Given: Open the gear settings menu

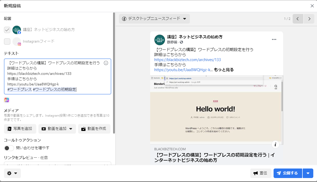Looking at the screenshot, I should [12, 173].
